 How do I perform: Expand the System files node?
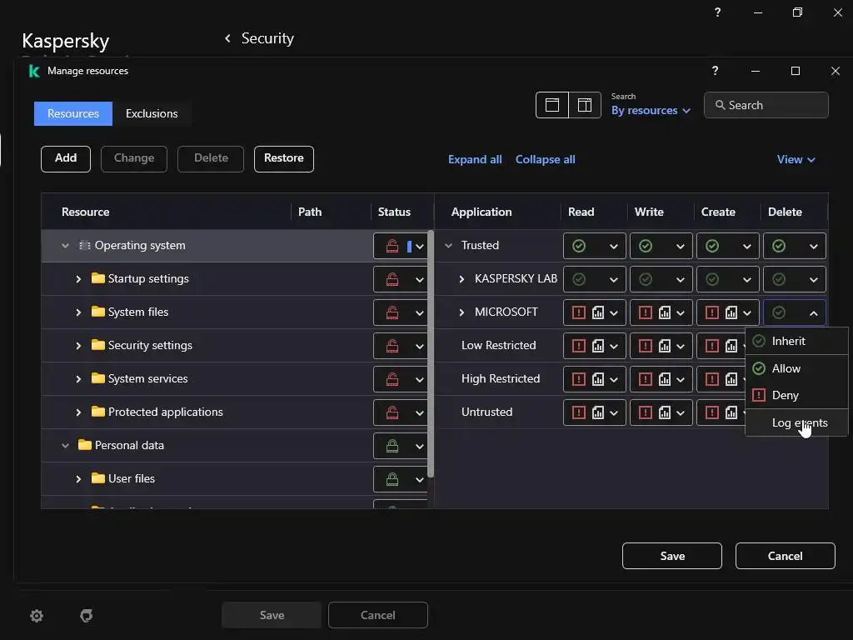[x=78, y=312]
